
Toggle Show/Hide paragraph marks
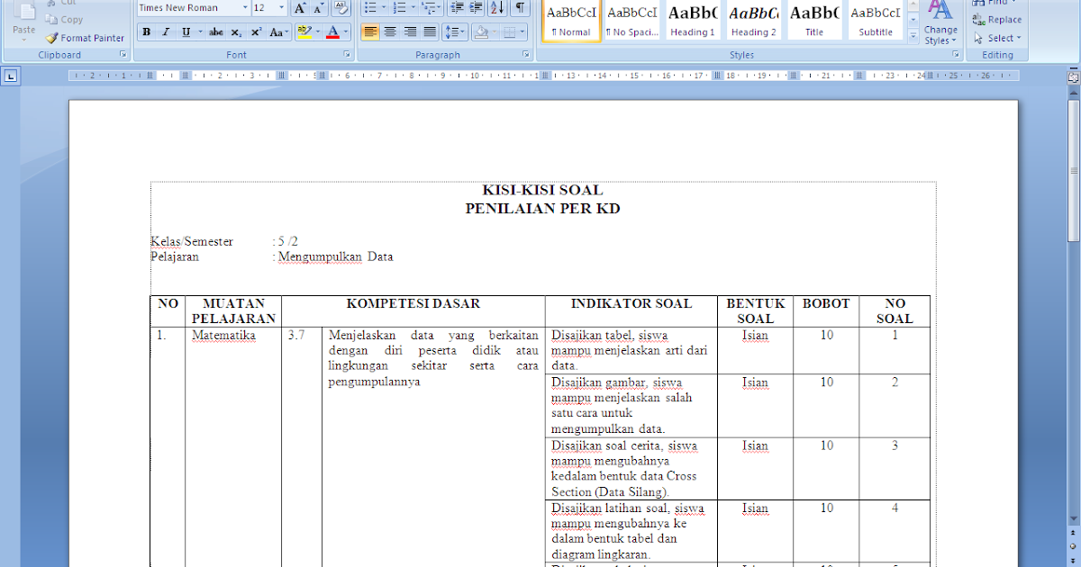tap(521, 8)
